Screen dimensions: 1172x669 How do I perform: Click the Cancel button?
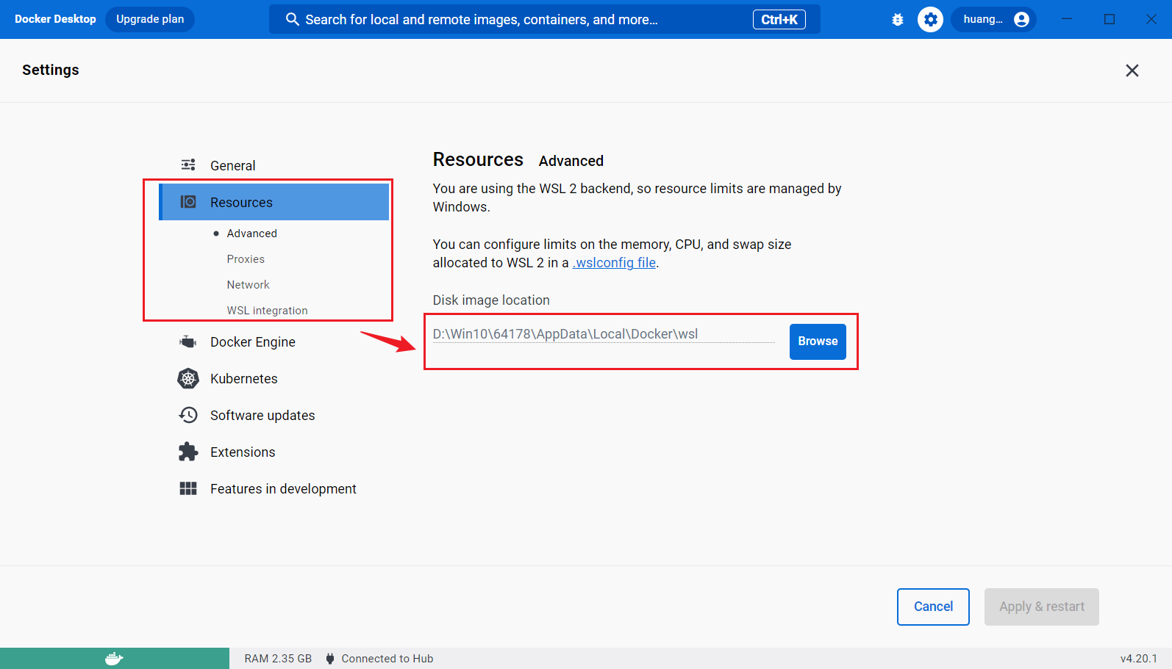(933, 607)
